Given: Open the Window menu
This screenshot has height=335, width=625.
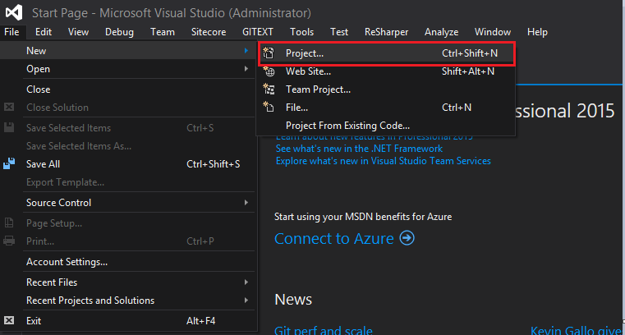Looking at the screenshot, I should (x=492, y=32).
